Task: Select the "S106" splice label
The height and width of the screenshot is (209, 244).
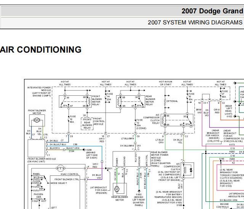Action: [179, 205]
